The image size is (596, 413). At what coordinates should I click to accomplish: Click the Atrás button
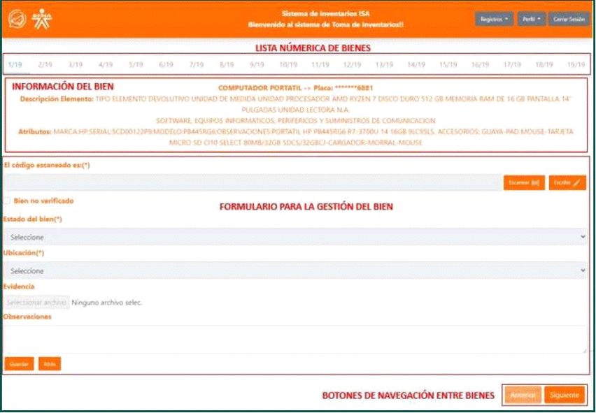49,364
